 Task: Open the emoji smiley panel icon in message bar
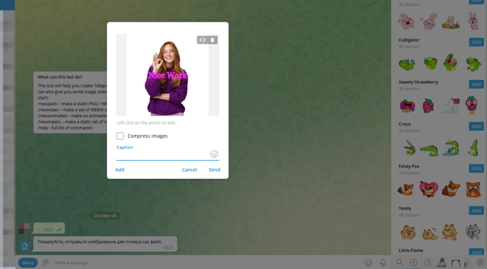click(369, 263)
